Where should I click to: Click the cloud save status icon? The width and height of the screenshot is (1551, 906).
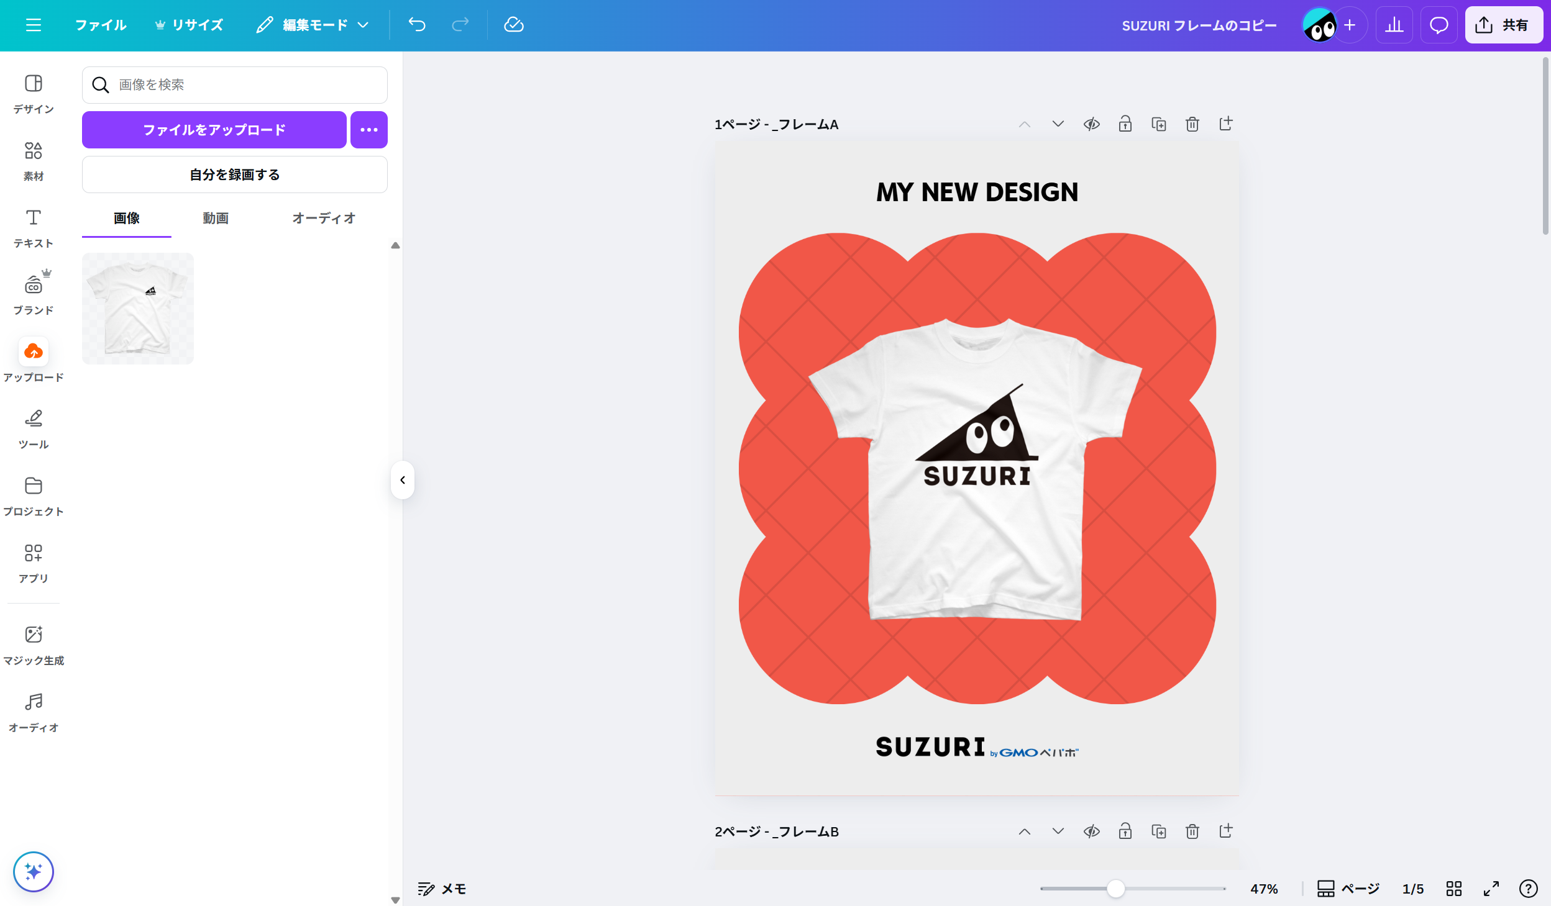(514, 25)
